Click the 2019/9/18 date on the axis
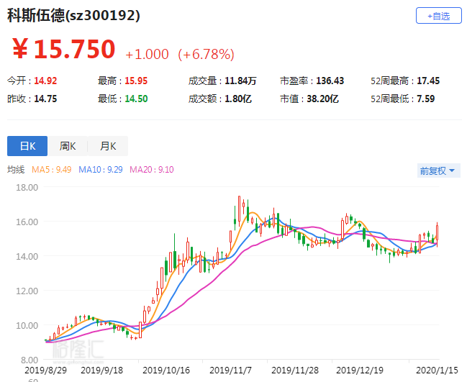This screenshot has width=467, height=382. point(101,370)
